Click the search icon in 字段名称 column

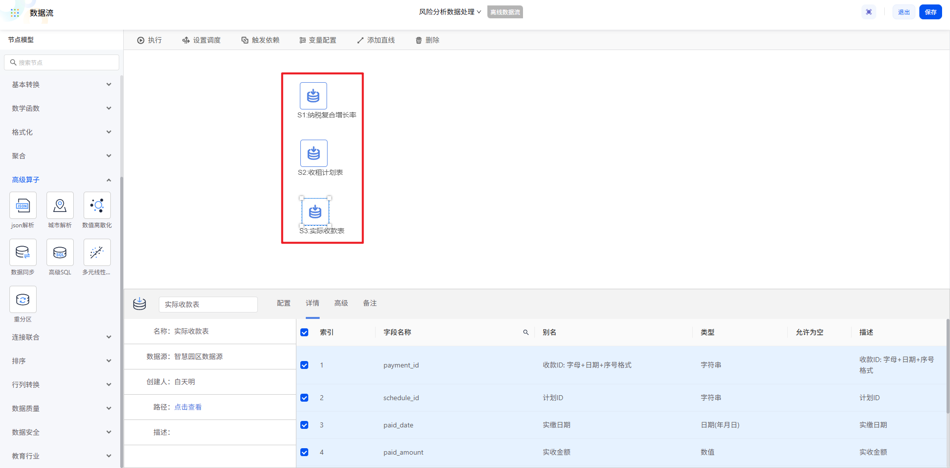click(526, 332)
